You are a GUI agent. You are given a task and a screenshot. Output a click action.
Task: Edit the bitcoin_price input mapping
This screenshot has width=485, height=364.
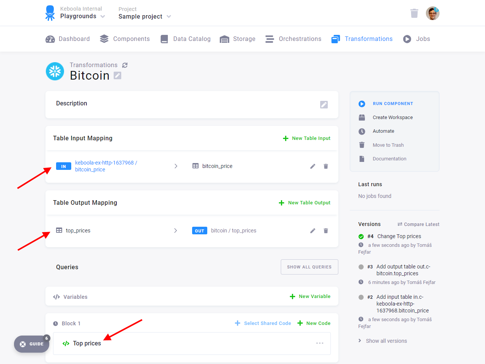coord(313,166)
